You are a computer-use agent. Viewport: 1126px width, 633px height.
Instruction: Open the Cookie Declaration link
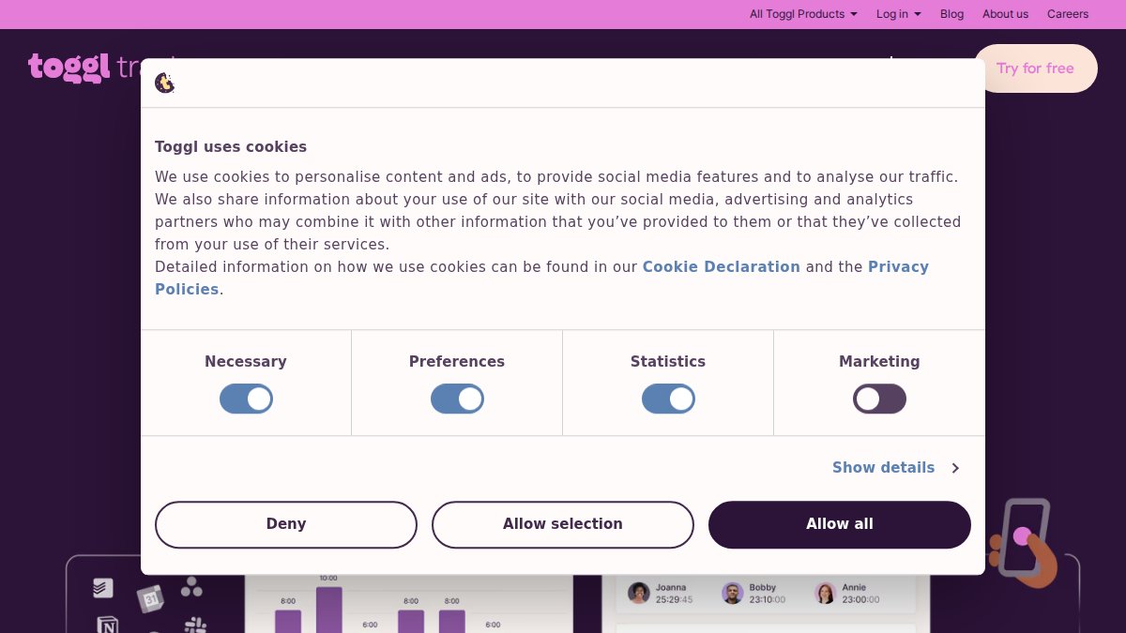pos(721,267)
